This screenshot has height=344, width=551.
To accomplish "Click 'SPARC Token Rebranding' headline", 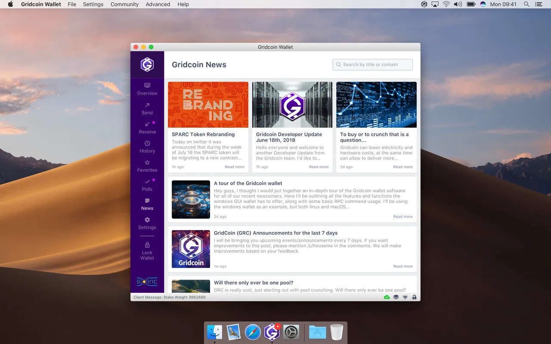I will coord(203,135).
